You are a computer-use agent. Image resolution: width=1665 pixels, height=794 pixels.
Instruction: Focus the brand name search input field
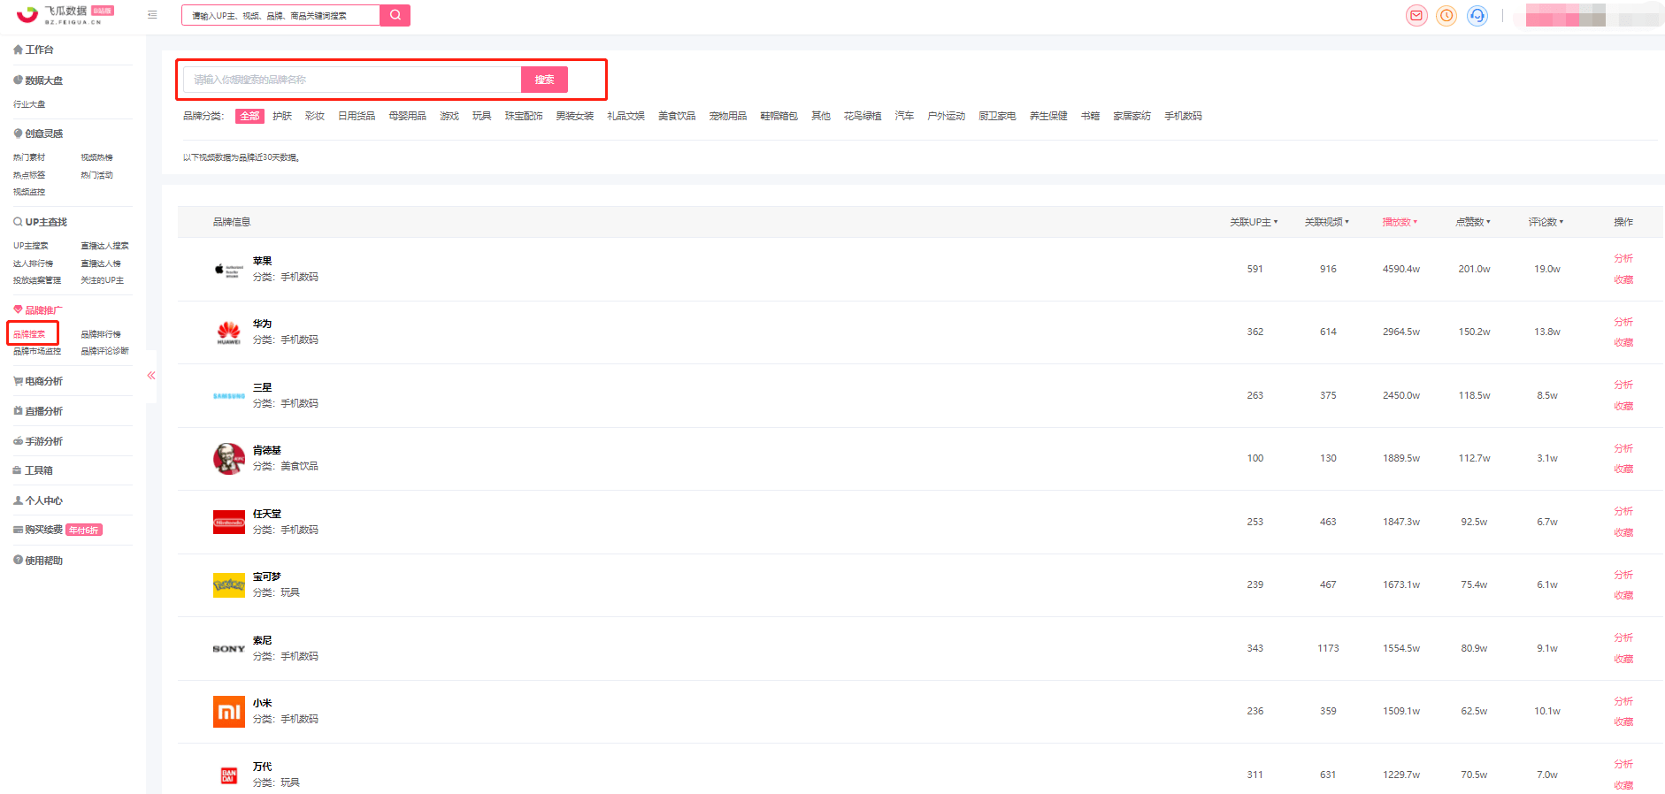pyautogui.click(x=352, y=80)
